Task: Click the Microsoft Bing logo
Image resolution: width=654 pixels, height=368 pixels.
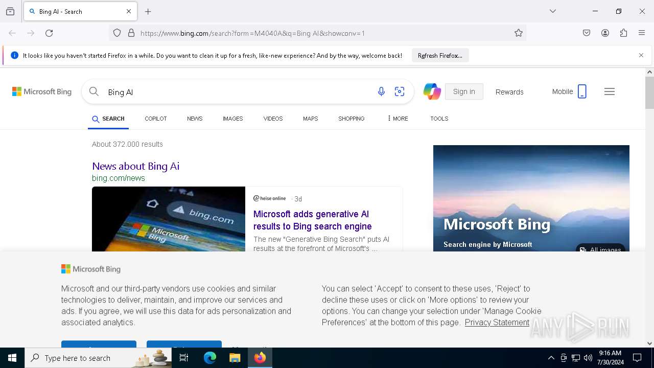Action: 42,91
